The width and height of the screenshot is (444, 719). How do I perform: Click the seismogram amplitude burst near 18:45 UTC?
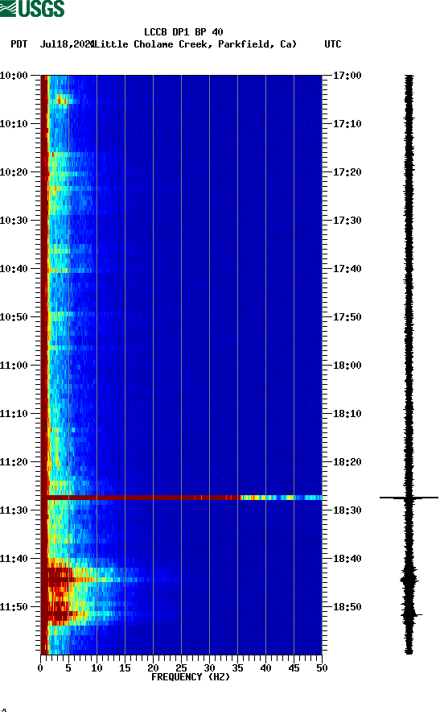coord(409,580)
